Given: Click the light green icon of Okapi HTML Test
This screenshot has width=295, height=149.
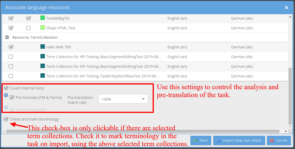Looking at the screenshot, I should pos(42,28).
